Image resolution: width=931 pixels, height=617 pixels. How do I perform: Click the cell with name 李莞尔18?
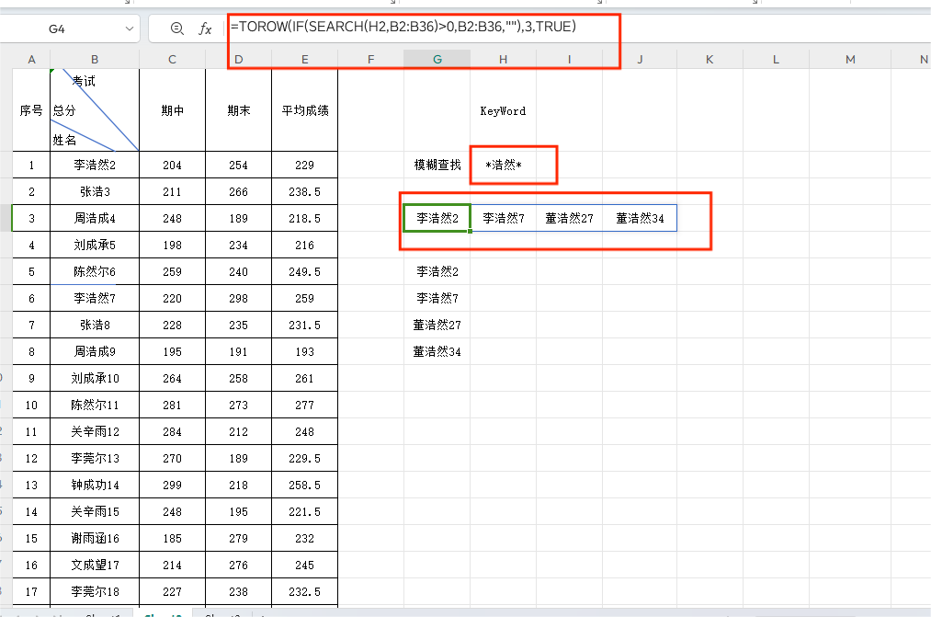(95, 592)
